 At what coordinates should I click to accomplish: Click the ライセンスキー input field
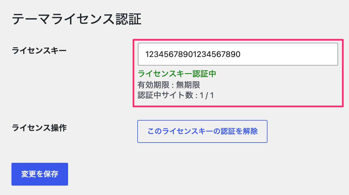pos(238,54)
